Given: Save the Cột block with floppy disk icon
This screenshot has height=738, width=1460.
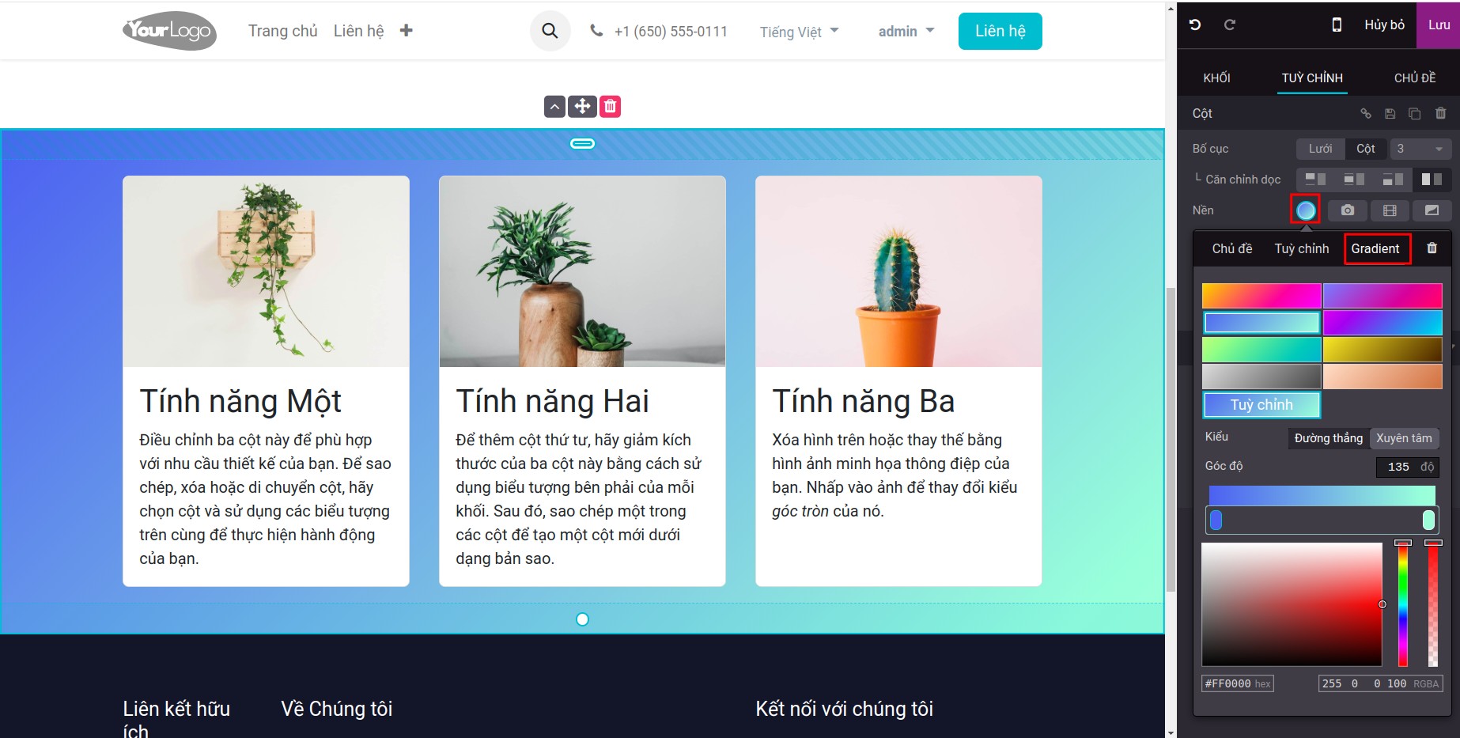Looking at the screenshot, I should (x=1390, y=113).
